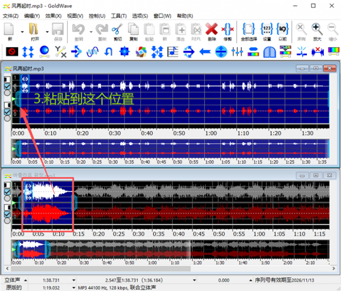The image size is (341, 291).
Task: Click the Select All (全部选择) icon
Action: click(249, 30)
